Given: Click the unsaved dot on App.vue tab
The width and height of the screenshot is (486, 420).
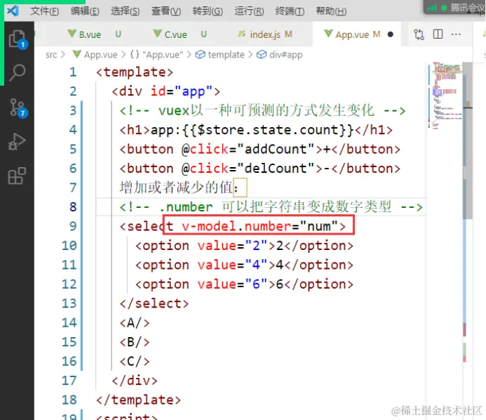Looking at the screenshot, I should 391,34.
